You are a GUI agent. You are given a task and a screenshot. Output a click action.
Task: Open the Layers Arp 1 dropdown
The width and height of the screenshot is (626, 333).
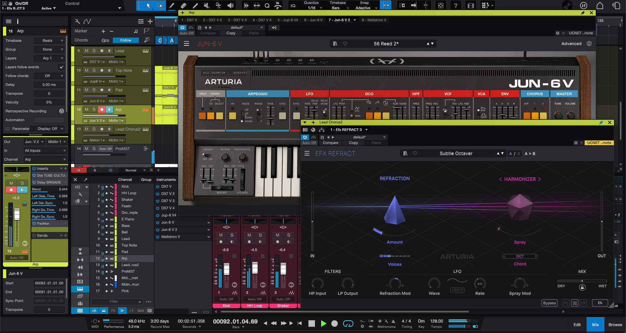click(49, 58)
